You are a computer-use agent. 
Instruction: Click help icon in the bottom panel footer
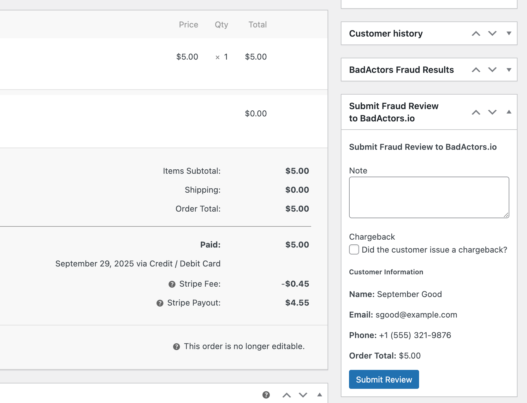266,394
